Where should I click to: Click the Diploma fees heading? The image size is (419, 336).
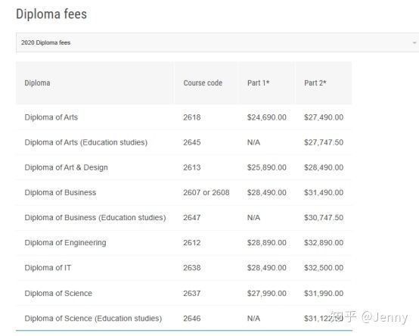point(51,14)
